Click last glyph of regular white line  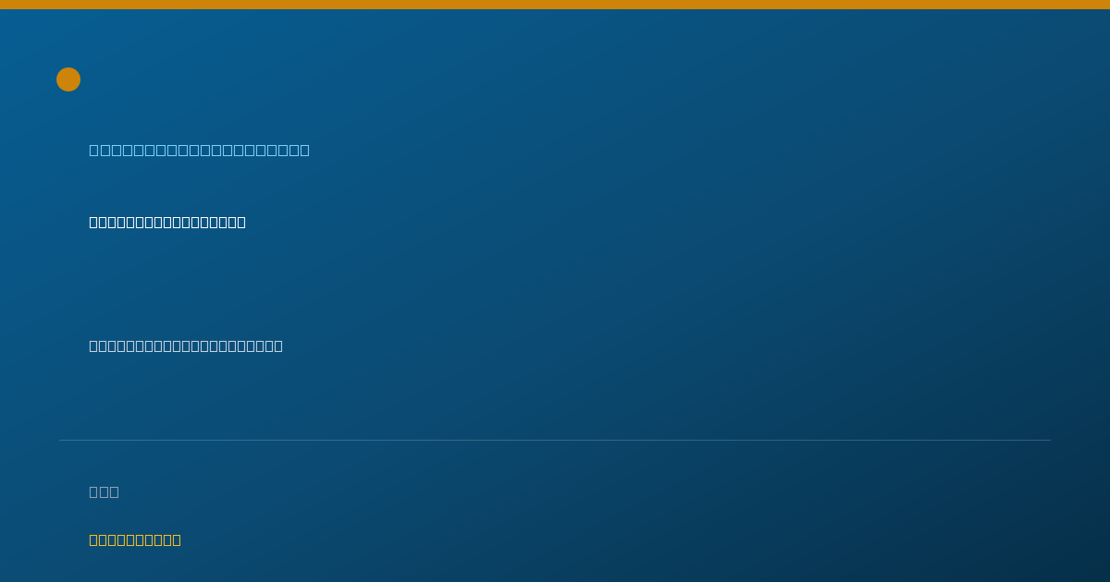point(278,346)
